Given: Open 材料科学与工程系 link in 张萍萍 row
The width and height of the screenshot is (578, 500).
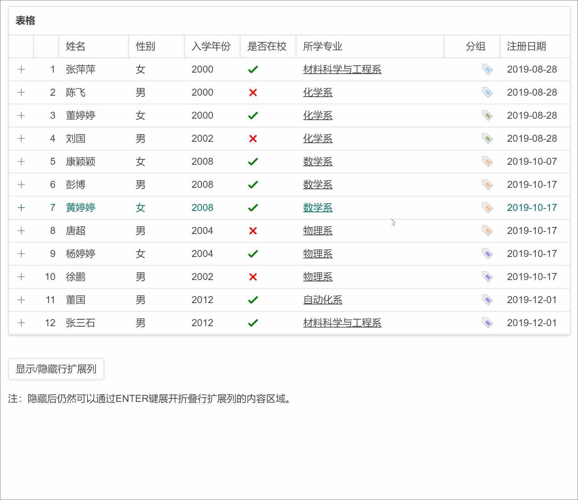Looking at the screenshot, I should click(342, 69).
